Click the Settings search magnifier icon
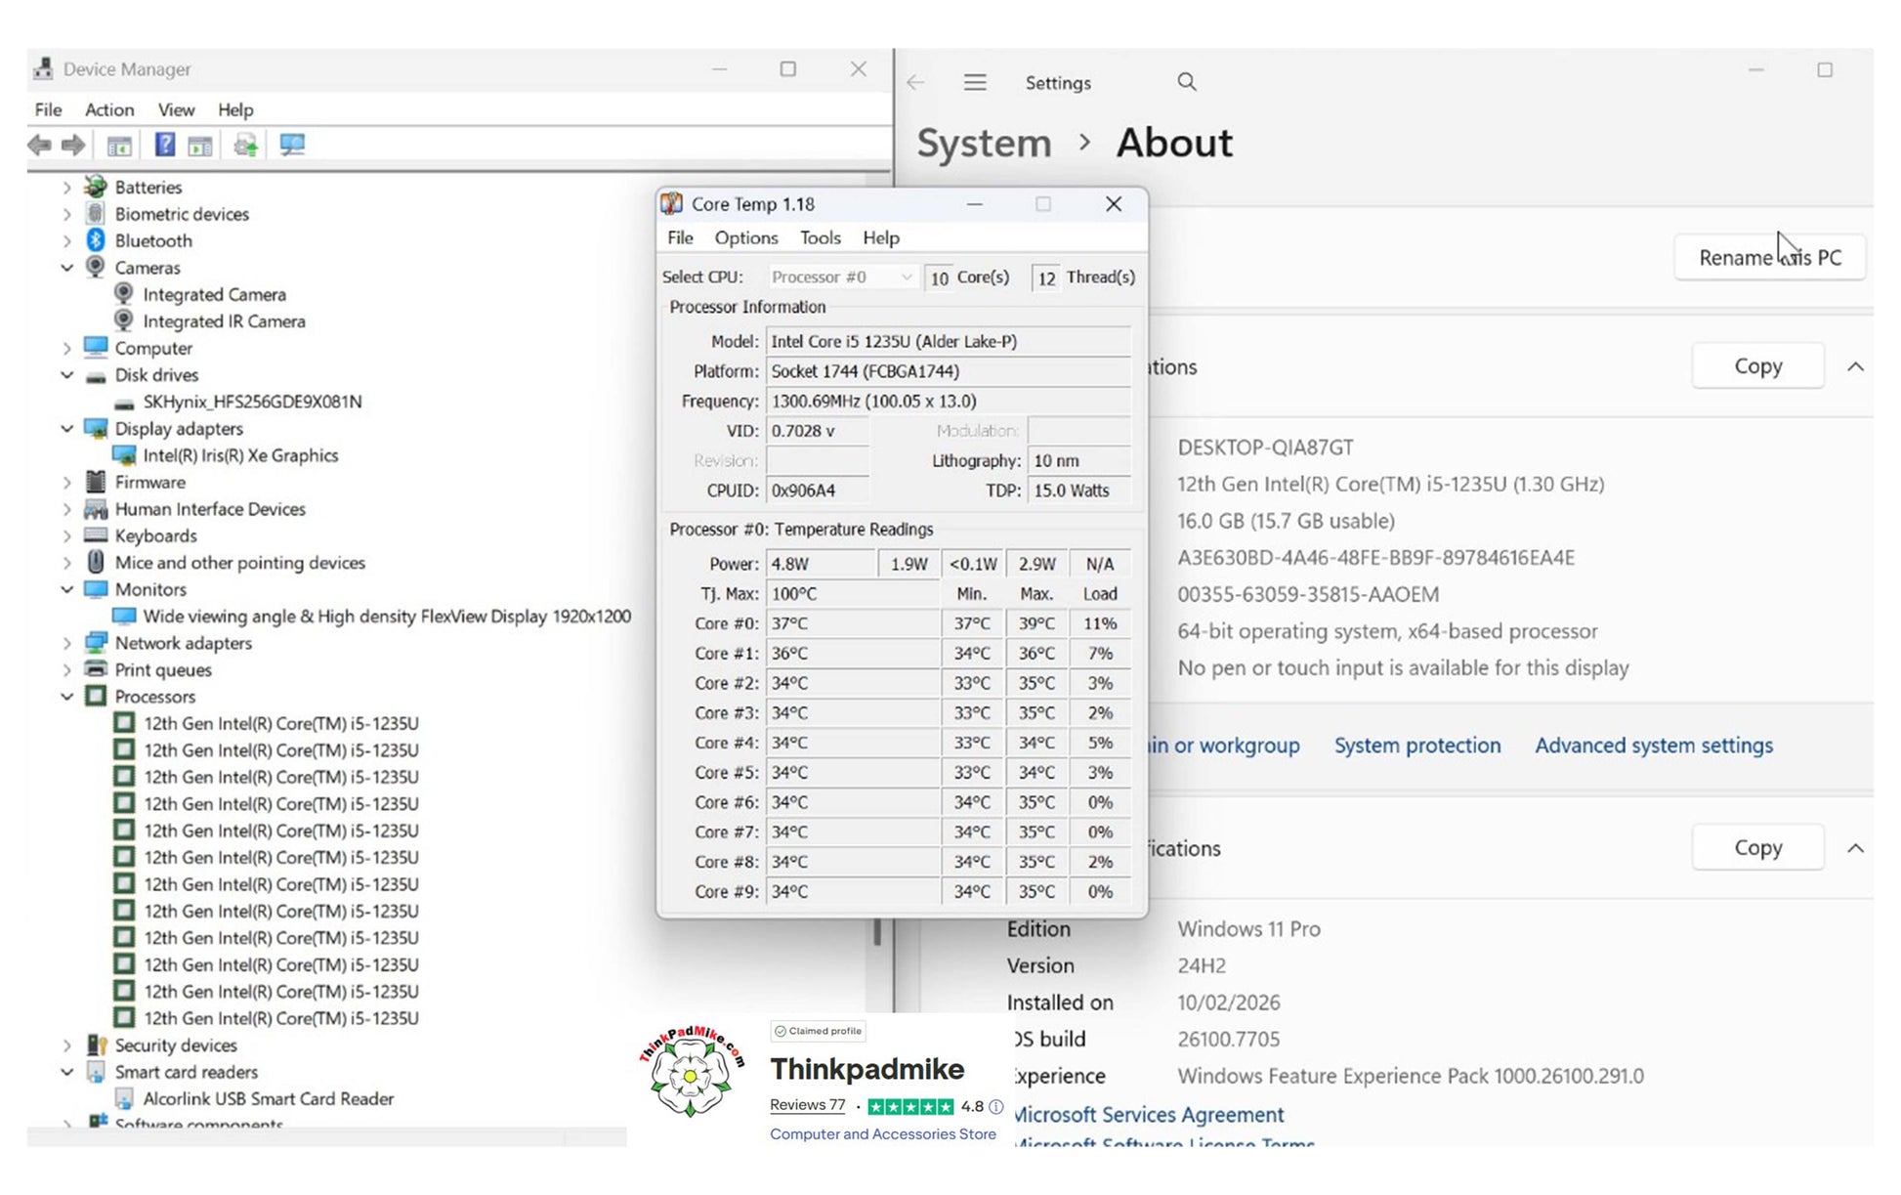 click(x=1186, y=82)
